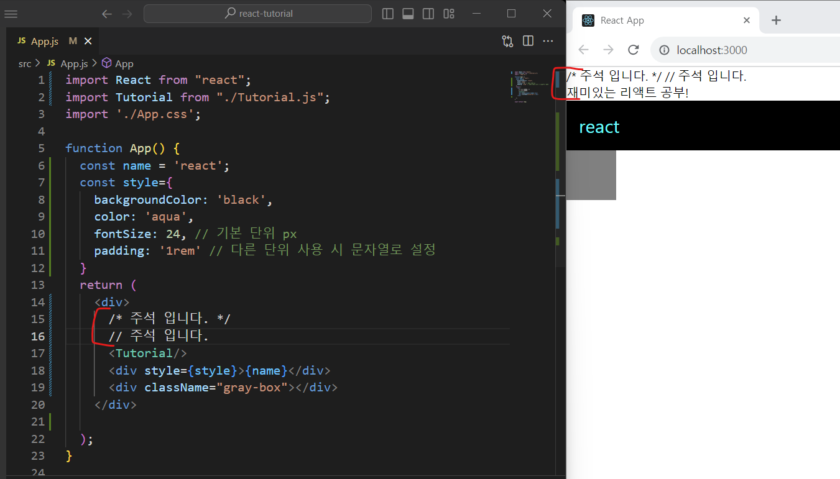
Task: Click the '1rem' padding value
Action: click(180, 250)
